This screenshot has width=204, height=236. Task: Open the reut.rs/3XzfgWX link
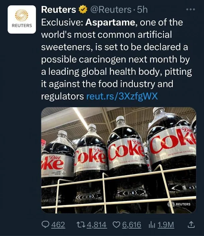tap(122, 96)
